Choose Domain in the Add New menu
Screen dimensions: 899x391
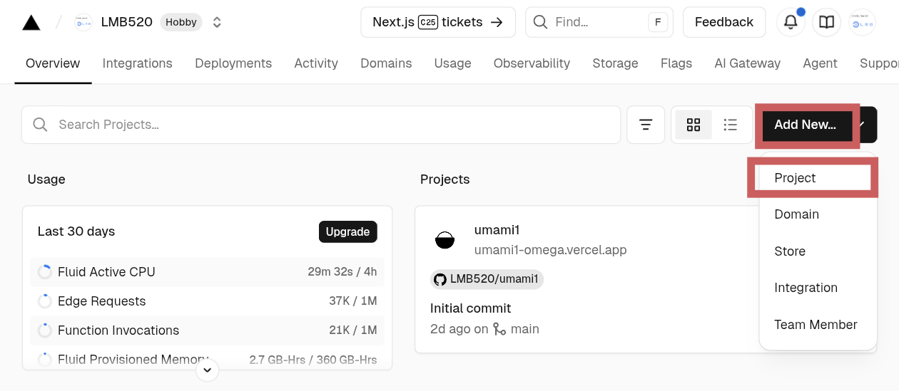click(x=796, y=214)
